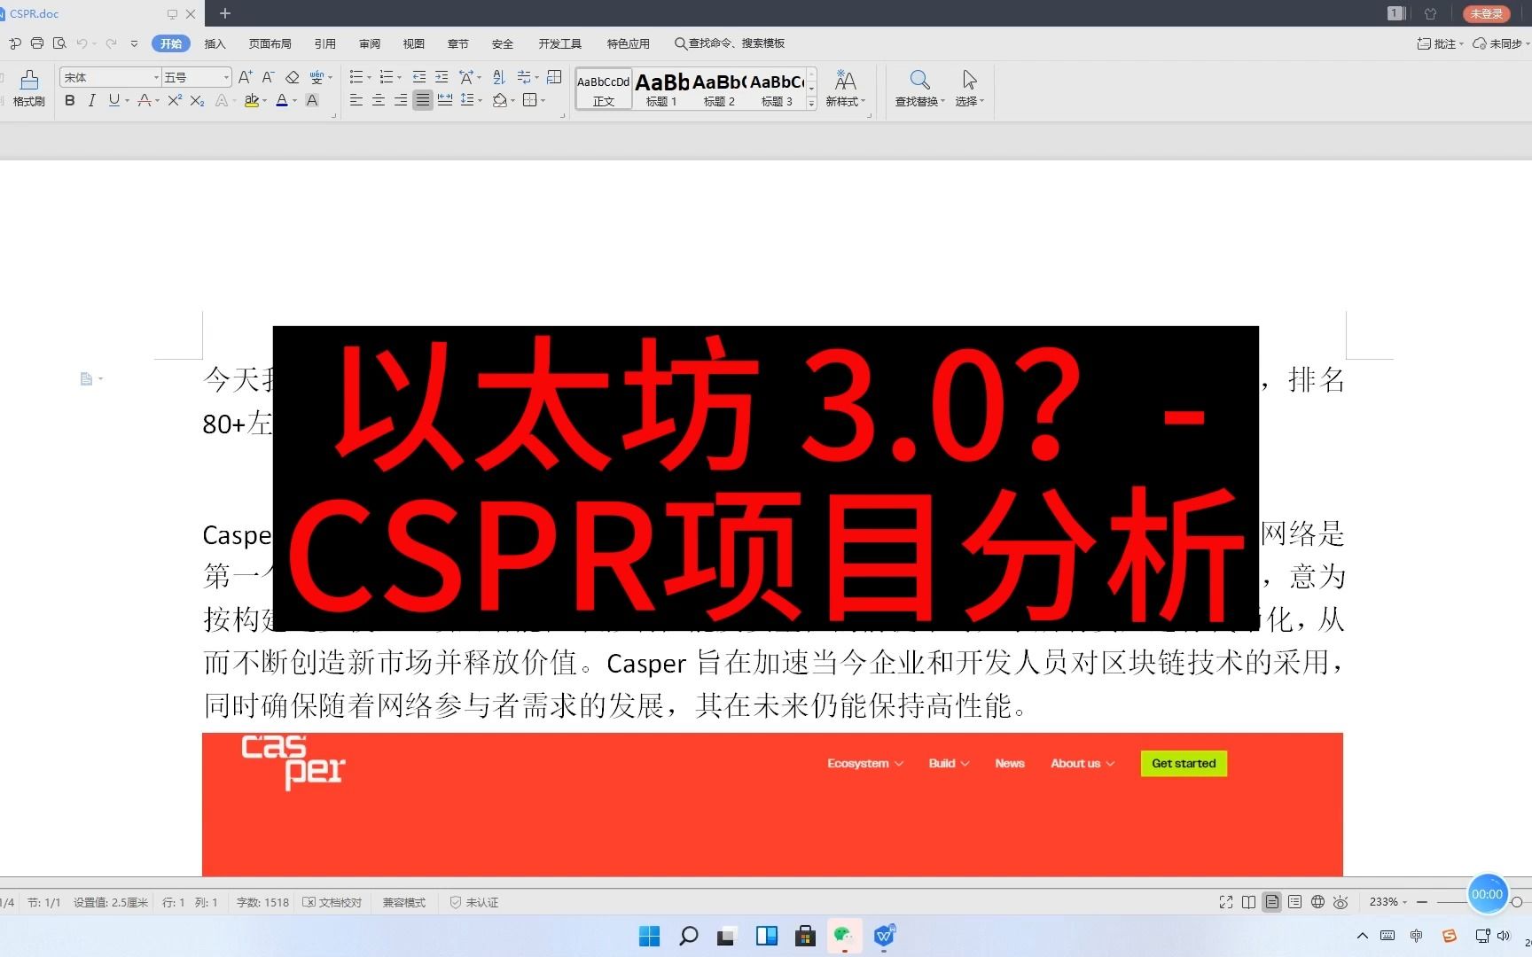Click the font color A icon

click(282, 101)
